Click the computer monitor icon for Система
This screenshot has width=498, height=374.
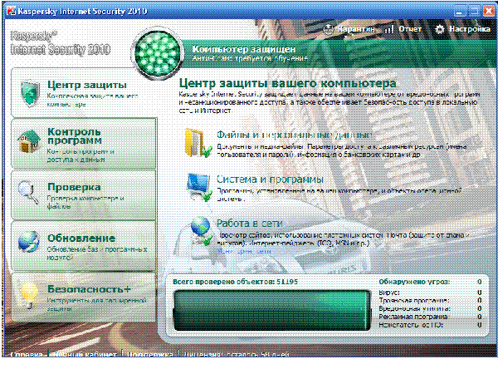pyautogui.click(x=199, y=187)
